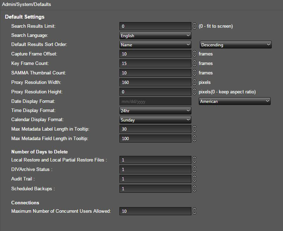Increase Scheduled Backups days to delete
This screenshot has width=283, height=231.
point(195,186)
